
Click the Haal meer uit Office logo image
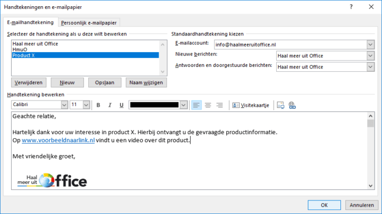pos(52,180)
